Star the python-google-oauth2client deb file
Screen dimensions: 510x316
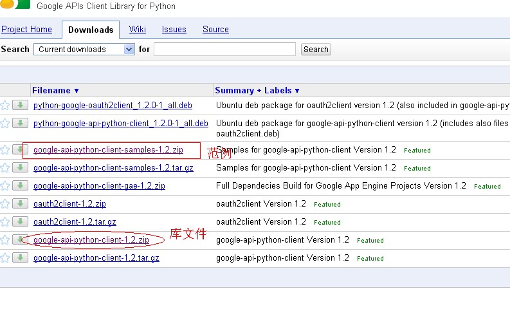[x=5, y=106]
